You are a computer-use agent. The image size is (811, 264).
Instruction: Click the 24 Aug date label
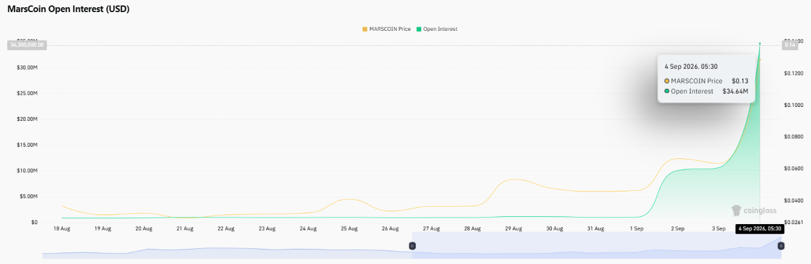point(308,229)
